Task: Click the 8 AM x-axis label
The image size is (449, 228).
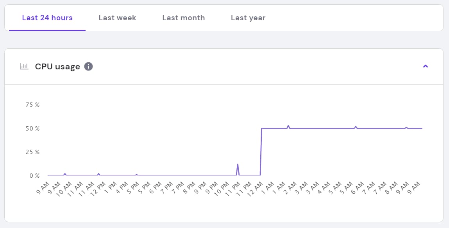Action: coord(391,186)
